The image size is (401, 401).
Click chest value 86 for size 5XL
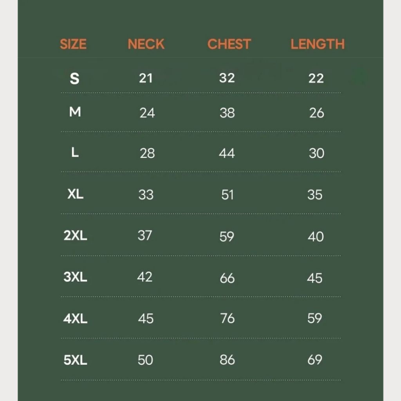tap(227, 360)
